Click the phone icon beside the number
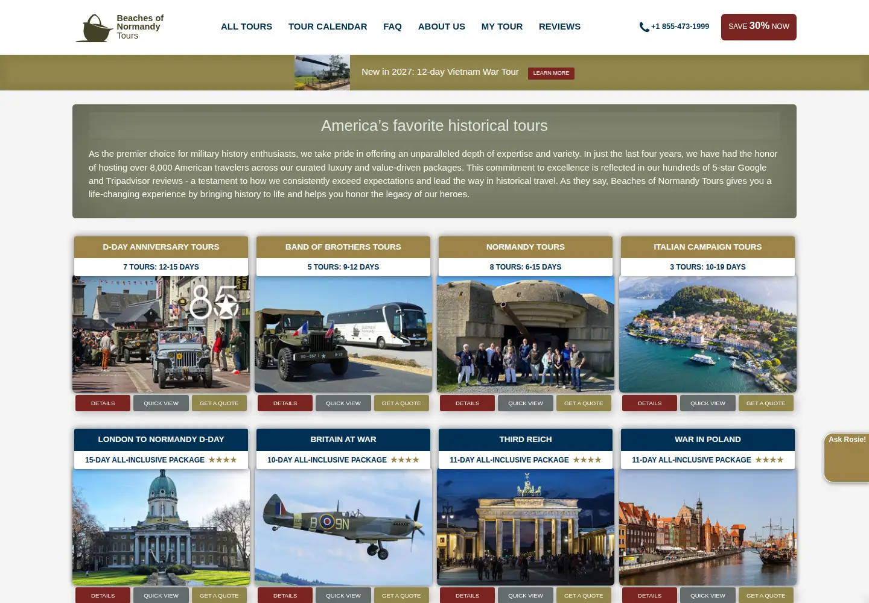 pos(644,27)
